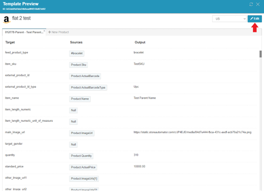Click the plus icon for New Product
Viewport: 264px width, 191px height.
click(49, 32)
